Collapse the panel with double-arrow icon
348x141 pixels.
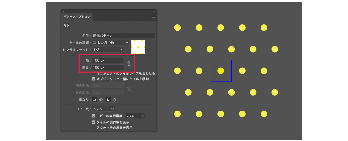(x=154, y=11)
